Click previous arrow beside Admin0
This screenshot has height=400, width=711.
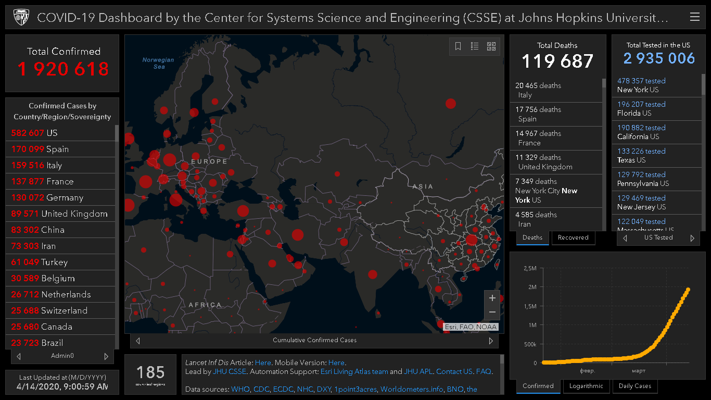click(x=19, y=356)
